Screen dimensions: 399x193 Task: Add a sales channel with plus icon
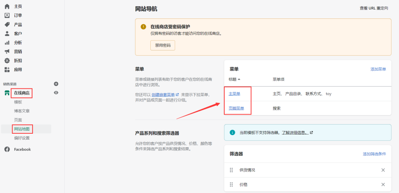56,84
